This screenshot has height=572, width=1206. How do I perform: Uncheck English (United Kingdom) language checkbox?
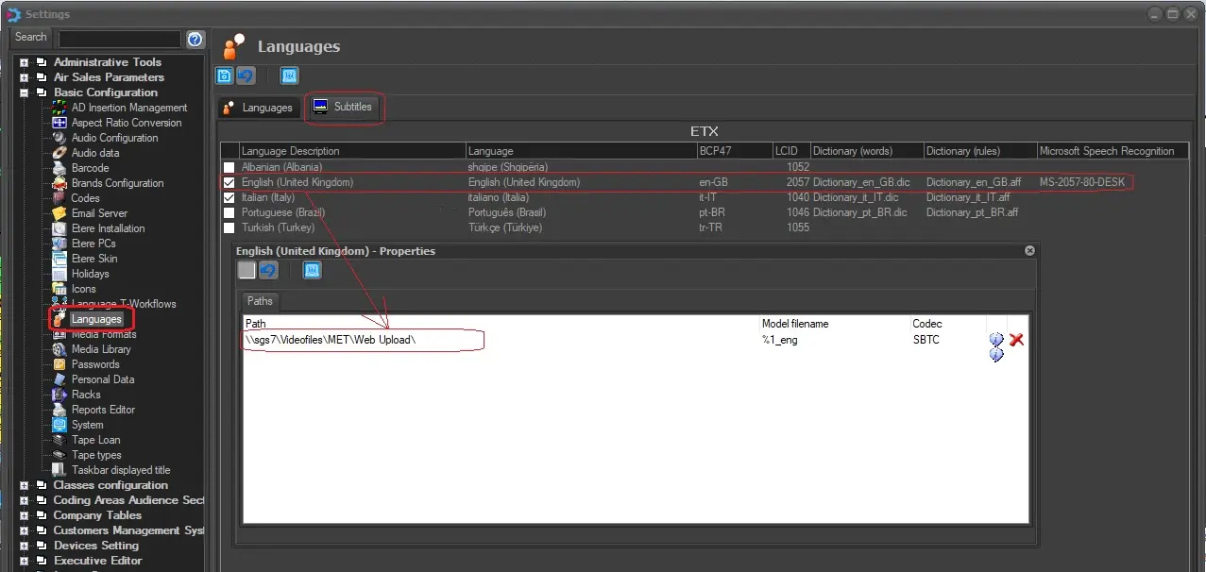pos(229,182)
